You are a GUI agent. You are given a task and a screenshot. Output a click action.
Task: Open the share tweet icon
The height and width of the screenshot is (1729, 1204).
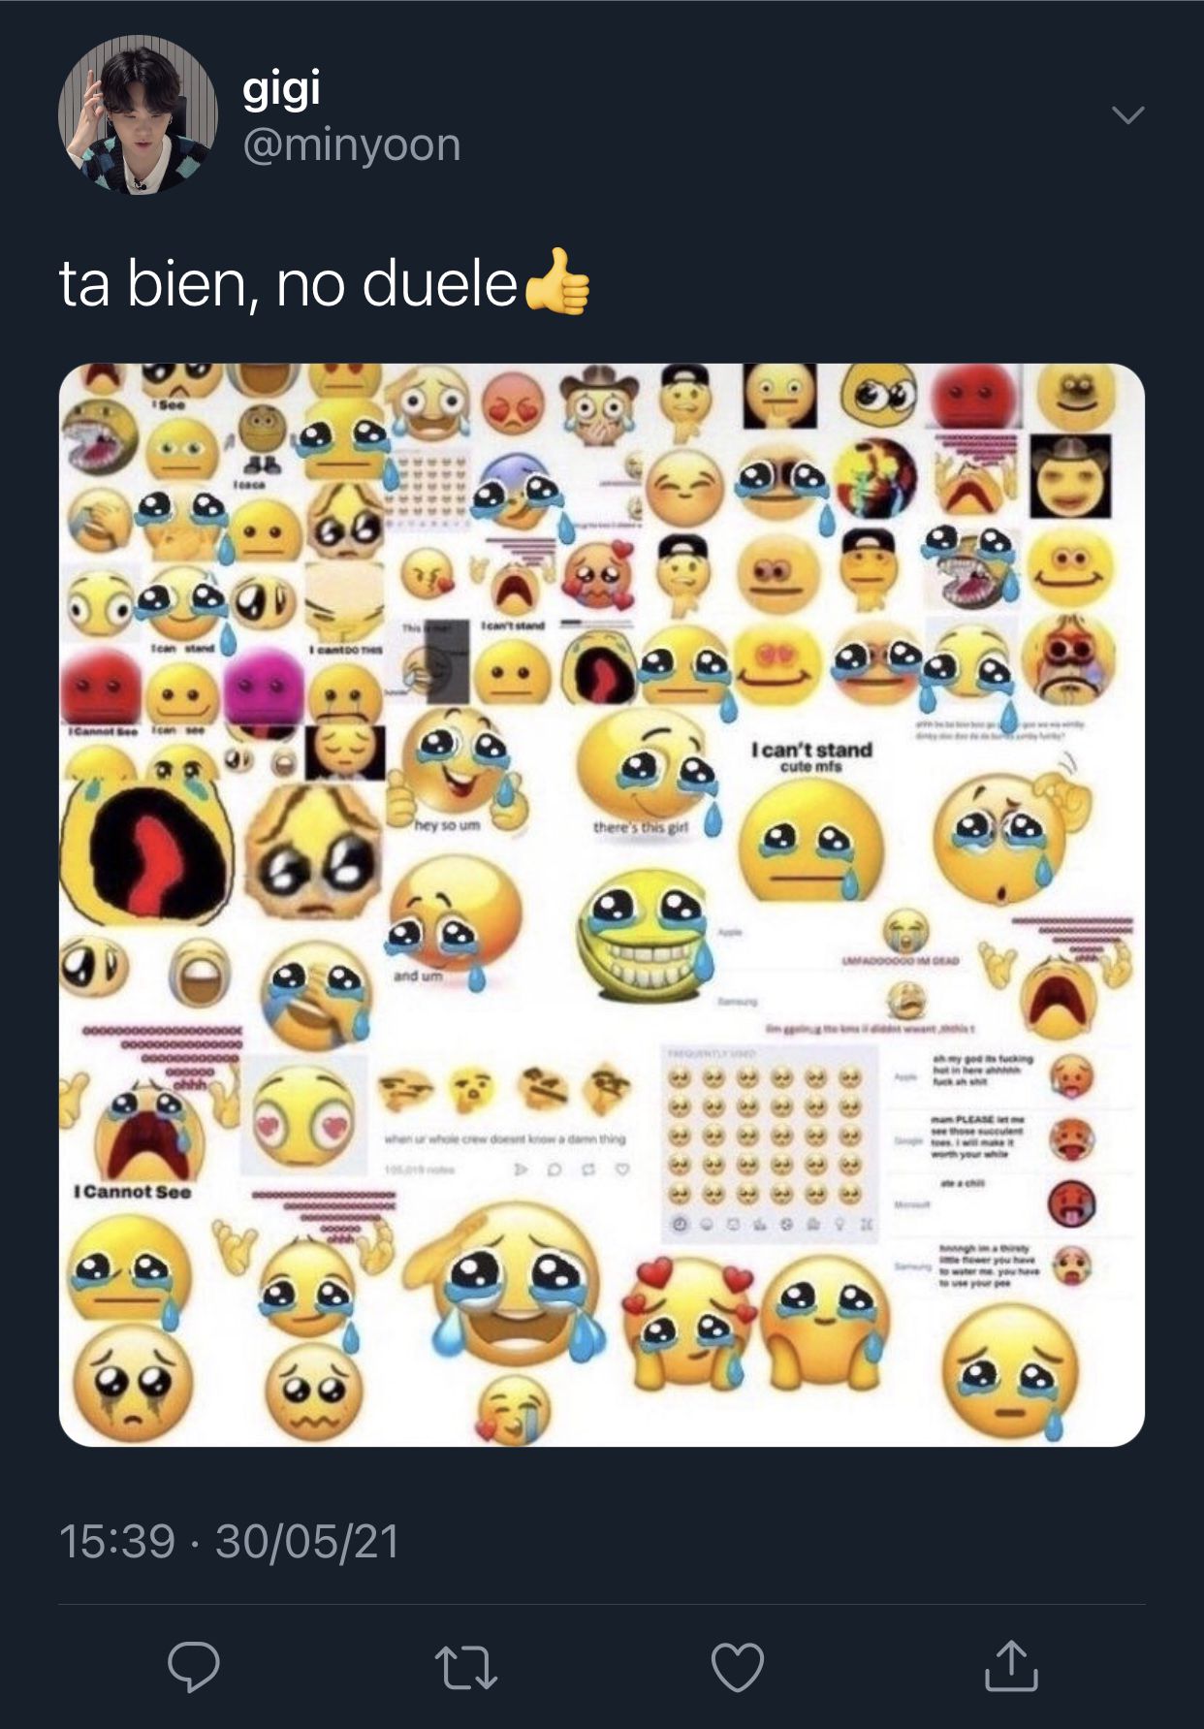tap(1011, 1665)
